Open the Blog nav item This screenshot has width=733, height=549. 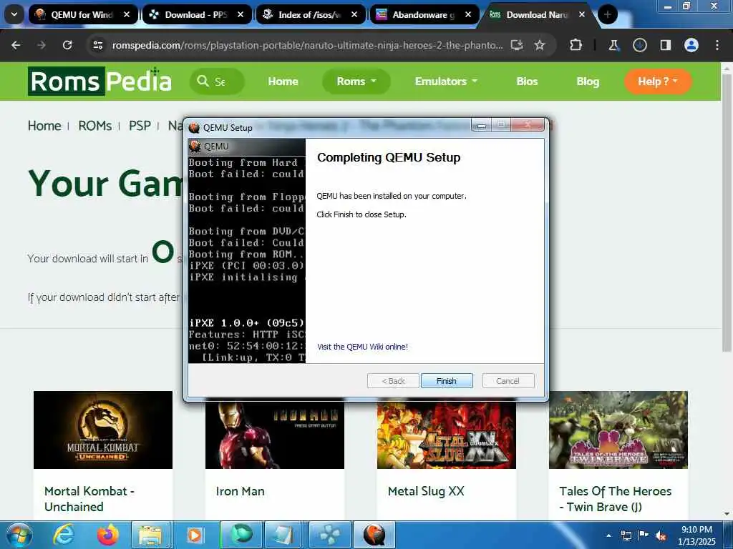tap(588, 81)
